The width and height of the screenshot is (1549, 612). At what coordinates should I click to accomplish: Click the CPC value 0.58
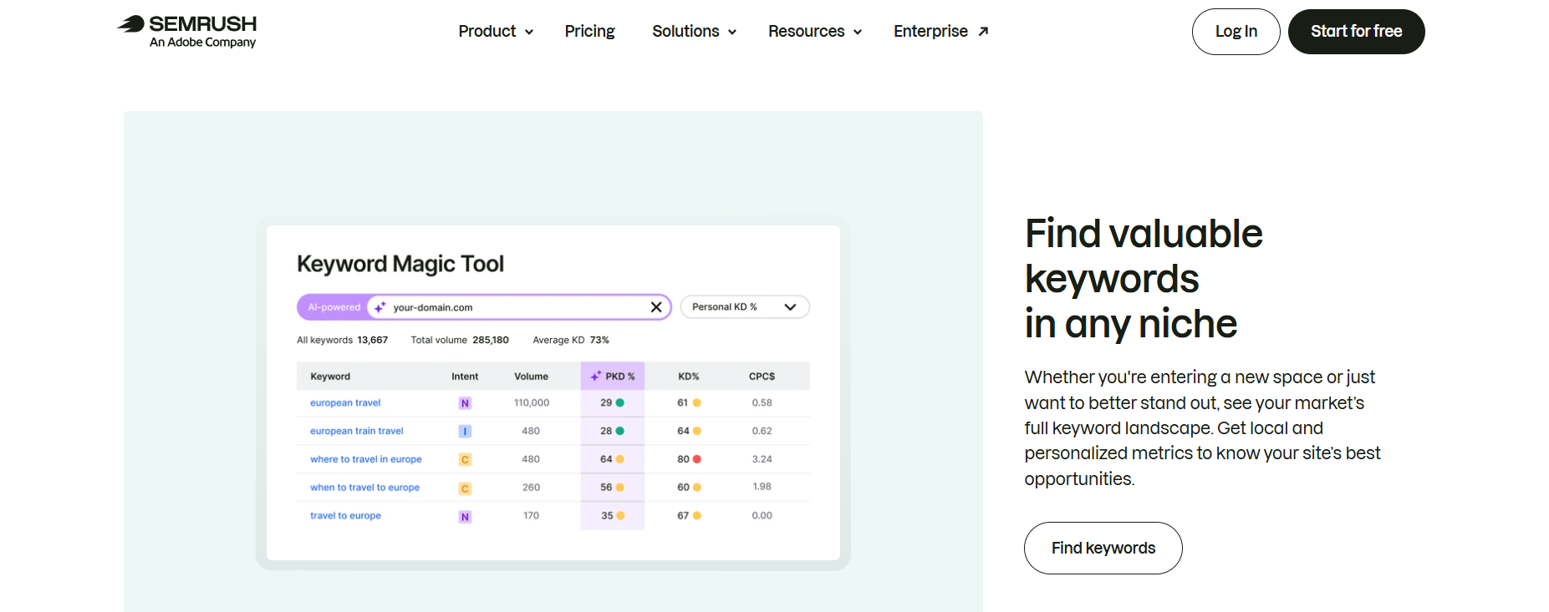(x=762, y=402)
